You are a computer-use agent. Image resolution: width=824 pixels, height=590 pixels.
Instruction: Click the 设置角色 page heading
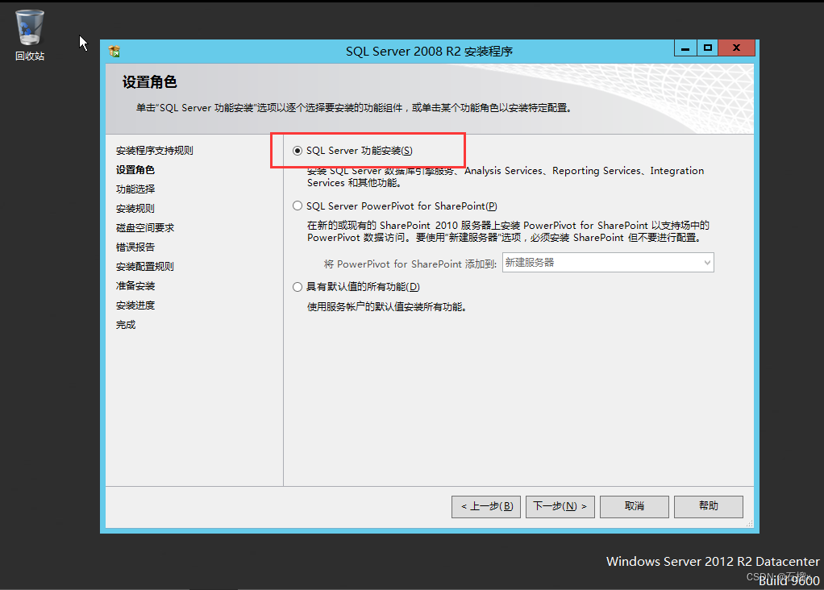[150, 82]
